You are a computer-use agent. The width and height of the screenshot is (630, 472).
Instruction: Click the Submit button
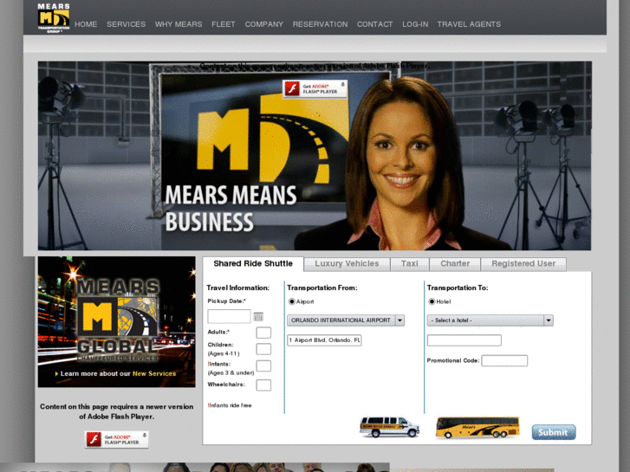554,432
